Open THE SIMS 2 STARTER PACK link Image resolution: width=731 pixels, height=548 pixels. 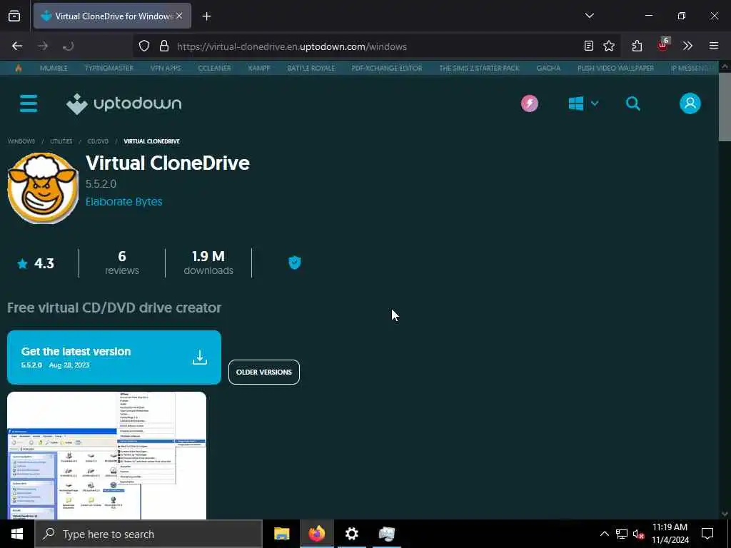point(479,68)
